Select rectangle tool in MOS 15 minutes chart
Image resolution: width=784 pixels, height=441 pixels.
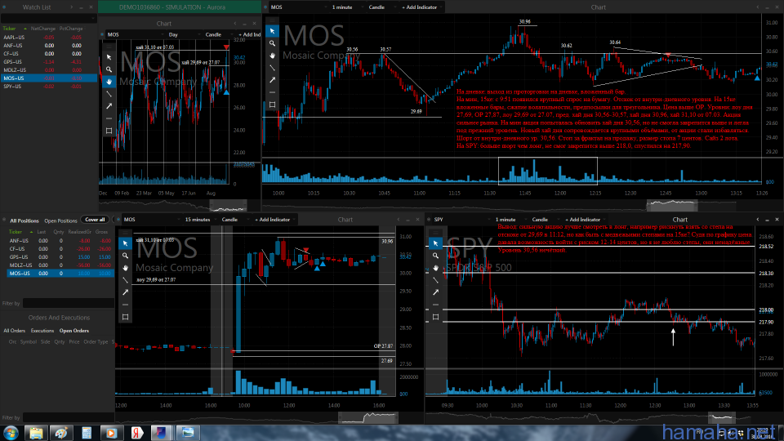[126, 317]
